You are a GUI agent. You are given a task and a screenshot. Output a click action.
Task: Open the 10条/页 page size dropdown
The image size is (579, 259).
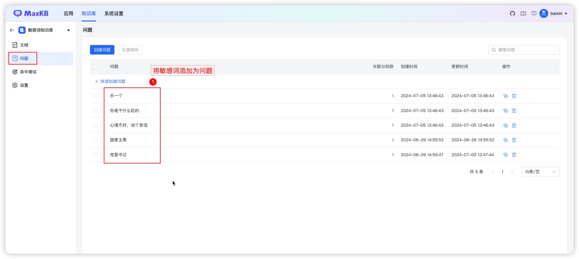[x=540, y=172]
